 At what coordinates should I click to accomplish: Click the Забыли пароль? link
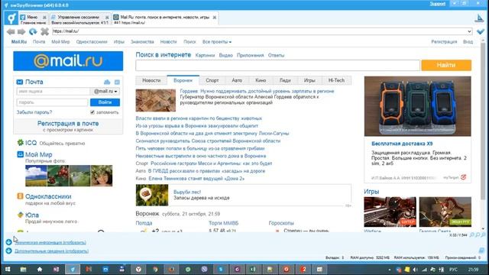pyautogui.click(x=34, y=112)
